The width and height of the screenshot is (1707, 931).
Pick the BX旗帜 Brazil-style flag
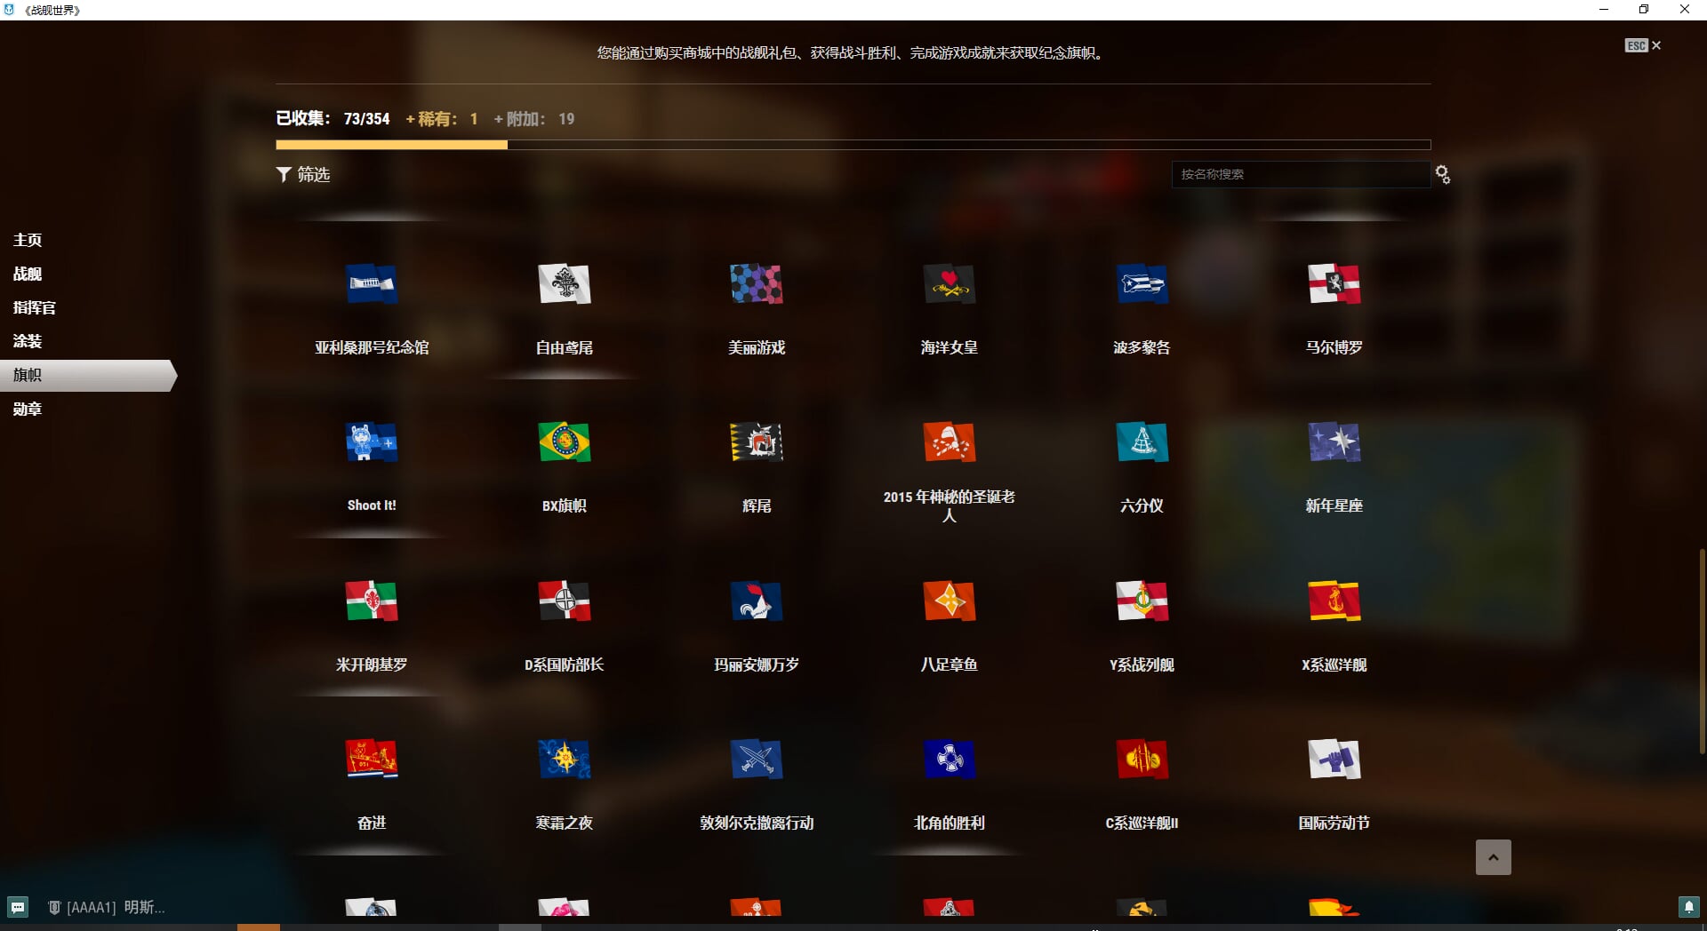(565, 442)
